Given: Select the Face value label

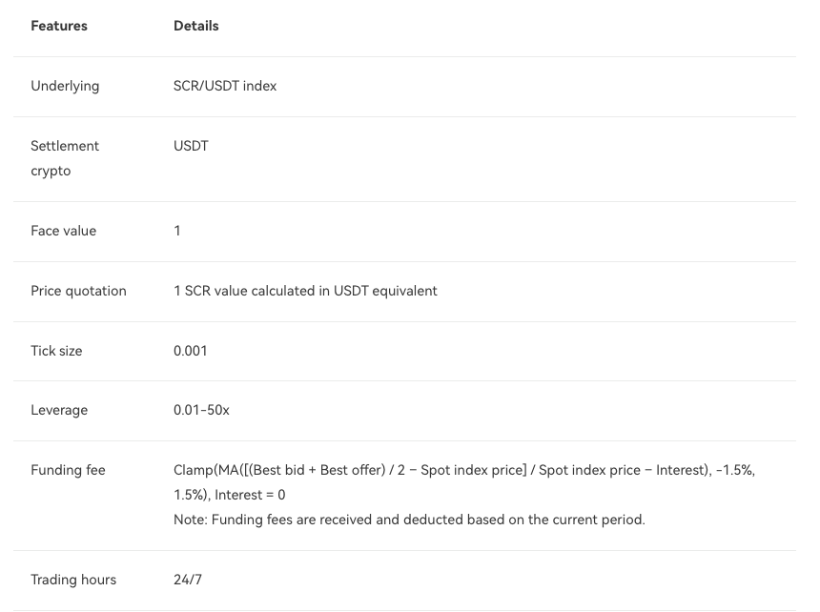Looking at the screenshot, I should click(x=63, y=231).
